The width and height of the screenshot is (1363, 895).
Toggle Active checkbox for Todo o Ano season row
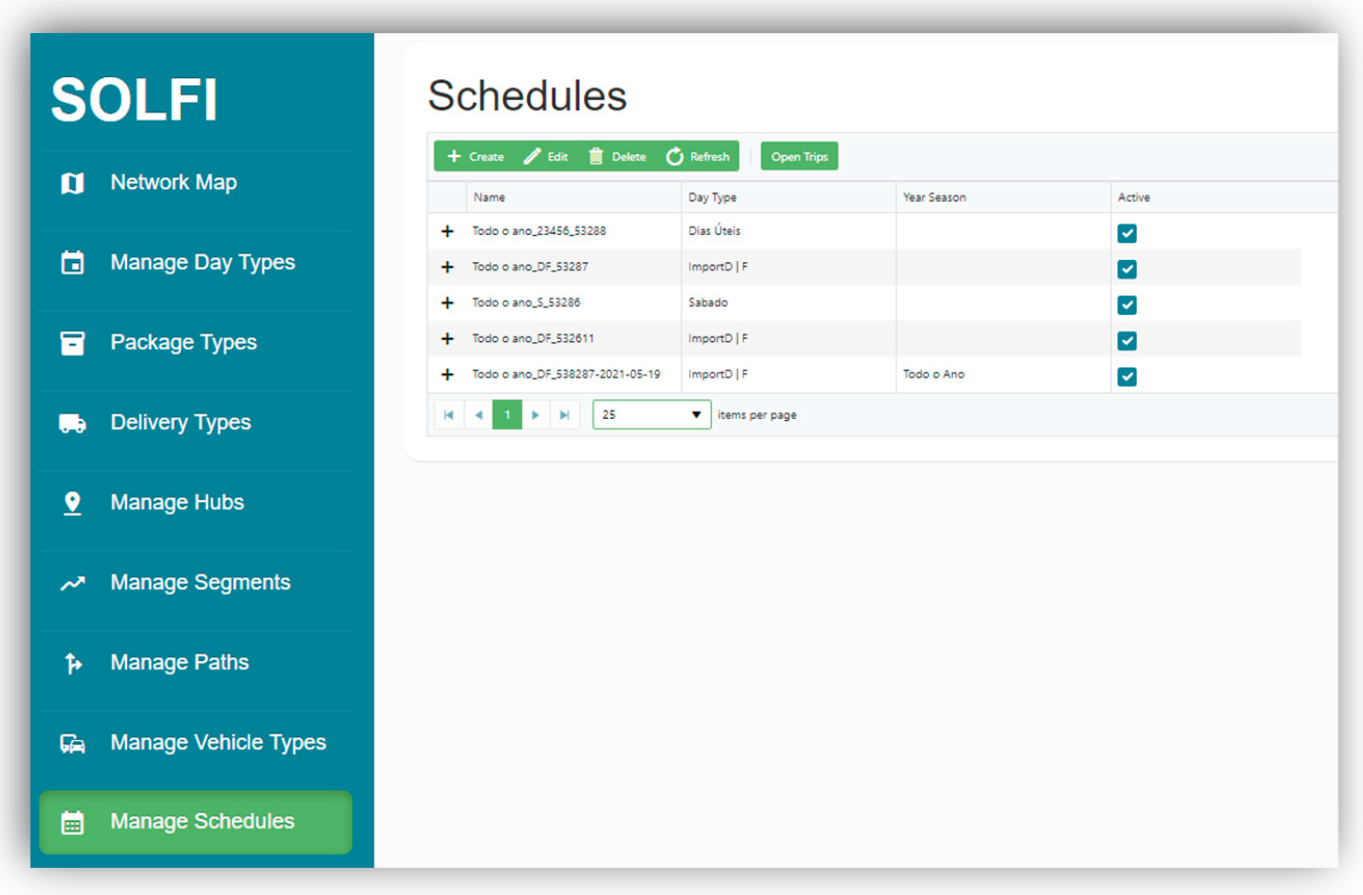(1127, 376)
